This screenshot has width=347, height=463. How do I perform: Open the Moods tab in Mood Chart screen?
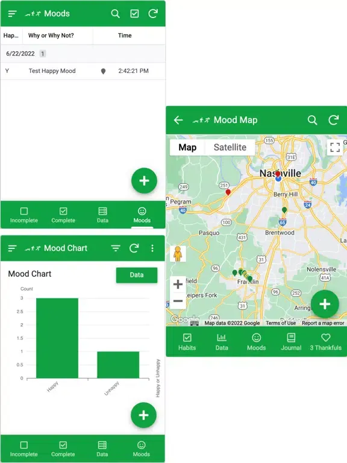click(x=142, y=449)
